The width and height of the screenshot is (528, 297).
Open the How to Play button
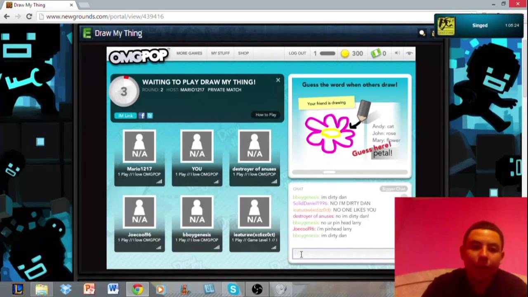(x=266, y=115)
